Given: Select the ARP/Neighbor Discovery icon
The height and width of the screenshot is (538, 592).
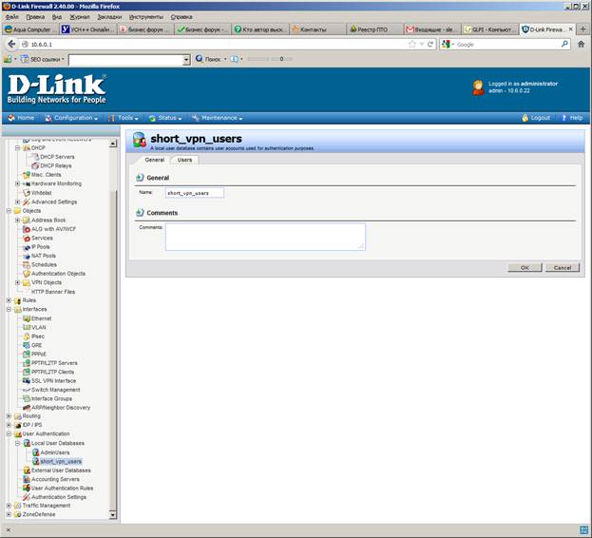Looking at the screenshot, I should [27, 408].
